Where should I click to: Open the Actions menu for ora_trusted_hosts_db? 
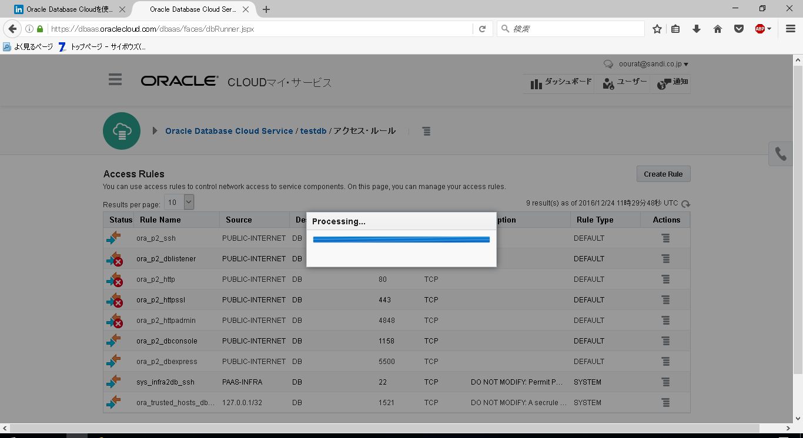click(x=665, y=403)
